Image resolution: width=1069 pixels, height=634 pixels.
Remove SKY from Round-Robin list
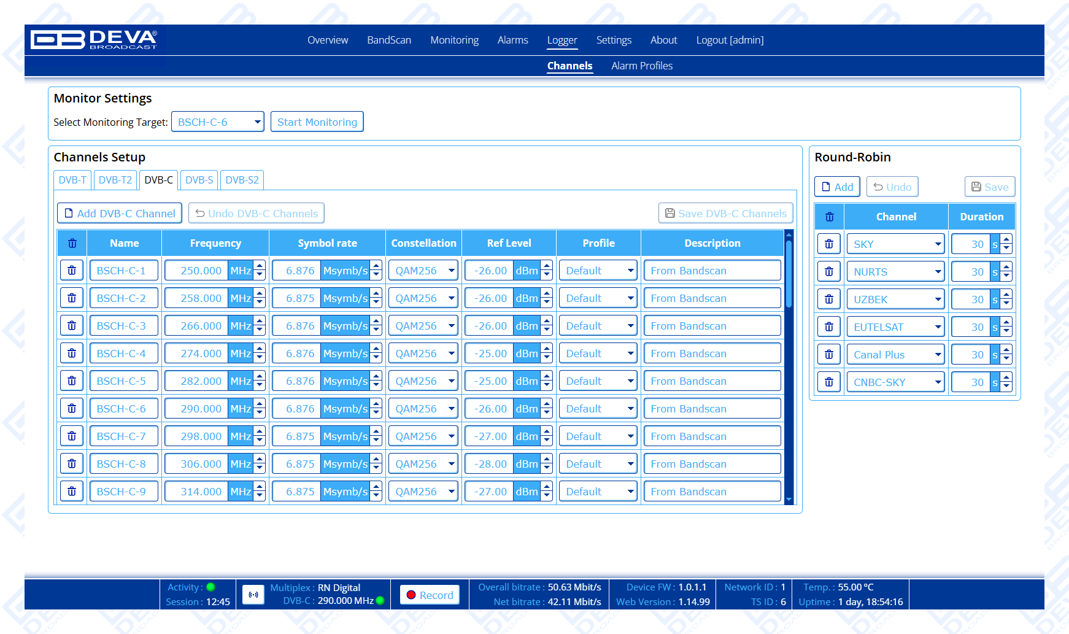829,244
